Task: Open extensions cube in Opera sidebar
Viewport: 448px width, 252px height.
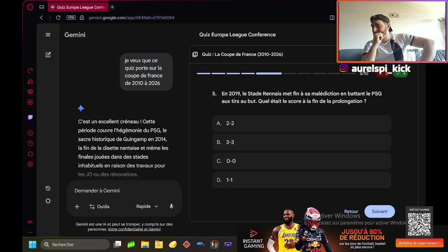Action: tap(30, 154)
